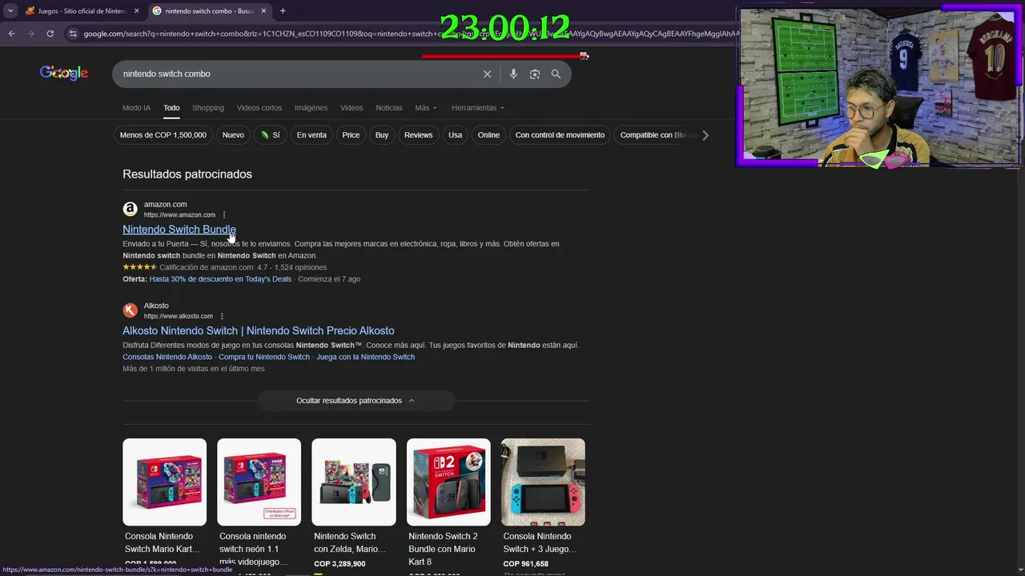Viewport: 1025px width, 576px height.
Task: Reload the page
Action: (50, 34)
